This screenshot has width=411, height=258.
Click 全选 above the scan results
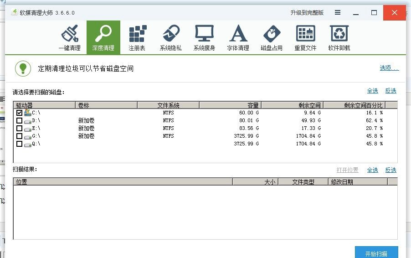tap(372, 170)
